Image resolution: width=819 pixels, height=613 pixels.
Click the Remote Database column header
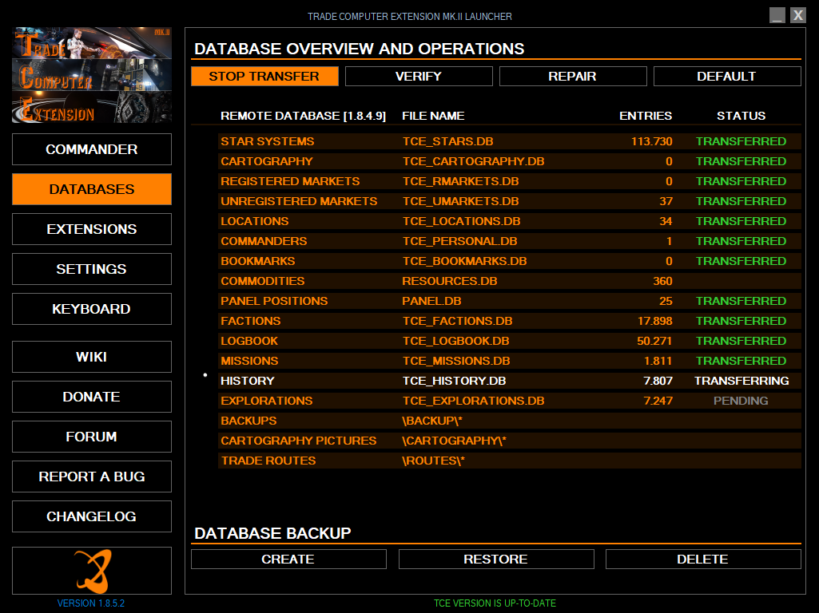(303, 116)
